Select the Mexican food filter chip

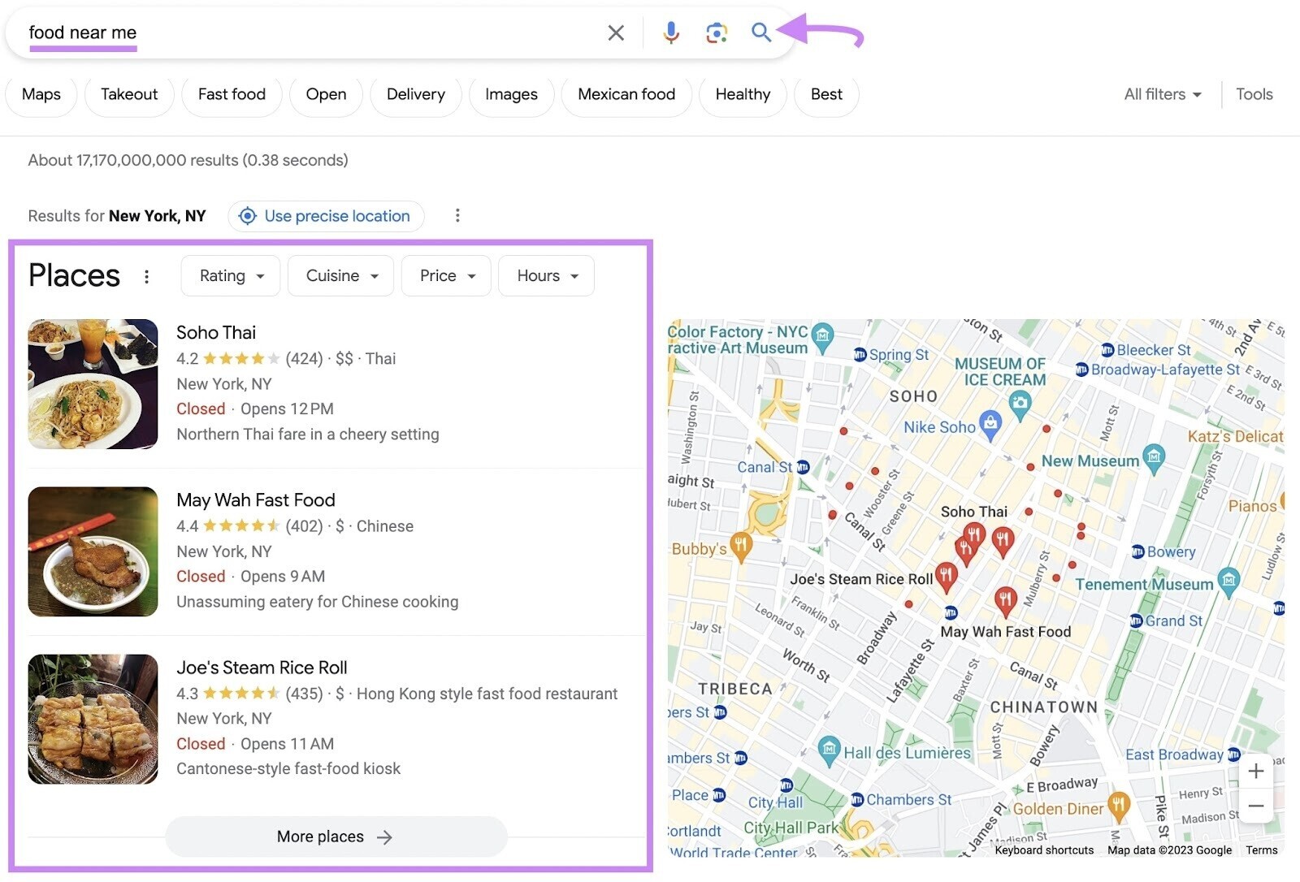click(626, 94)
